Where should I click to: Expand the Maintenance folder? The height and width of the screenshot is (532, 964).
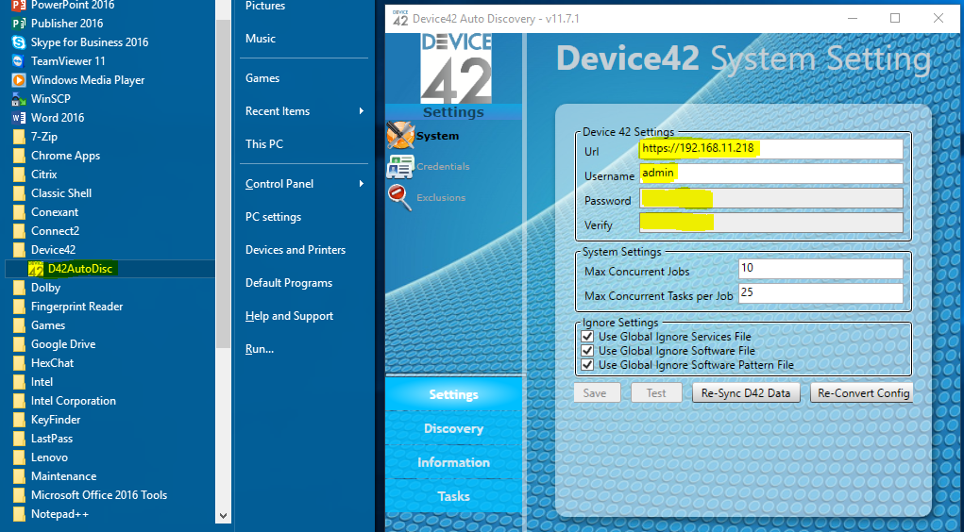55,476
